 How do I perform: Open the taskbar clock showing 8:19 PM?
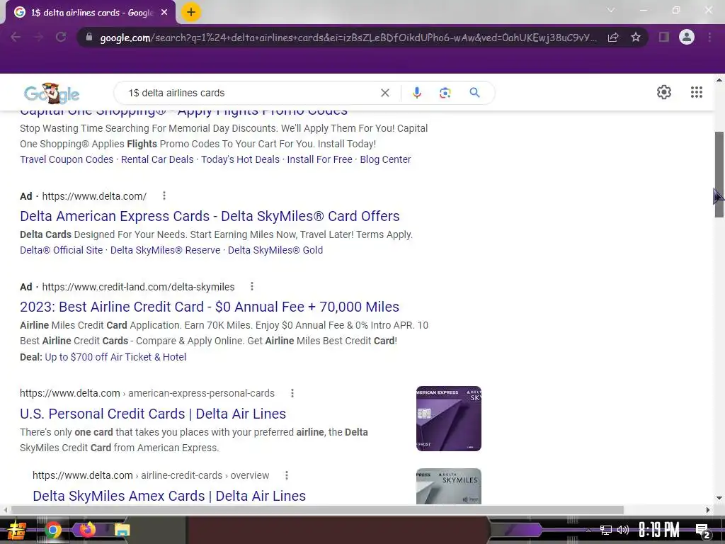point(659,530)
